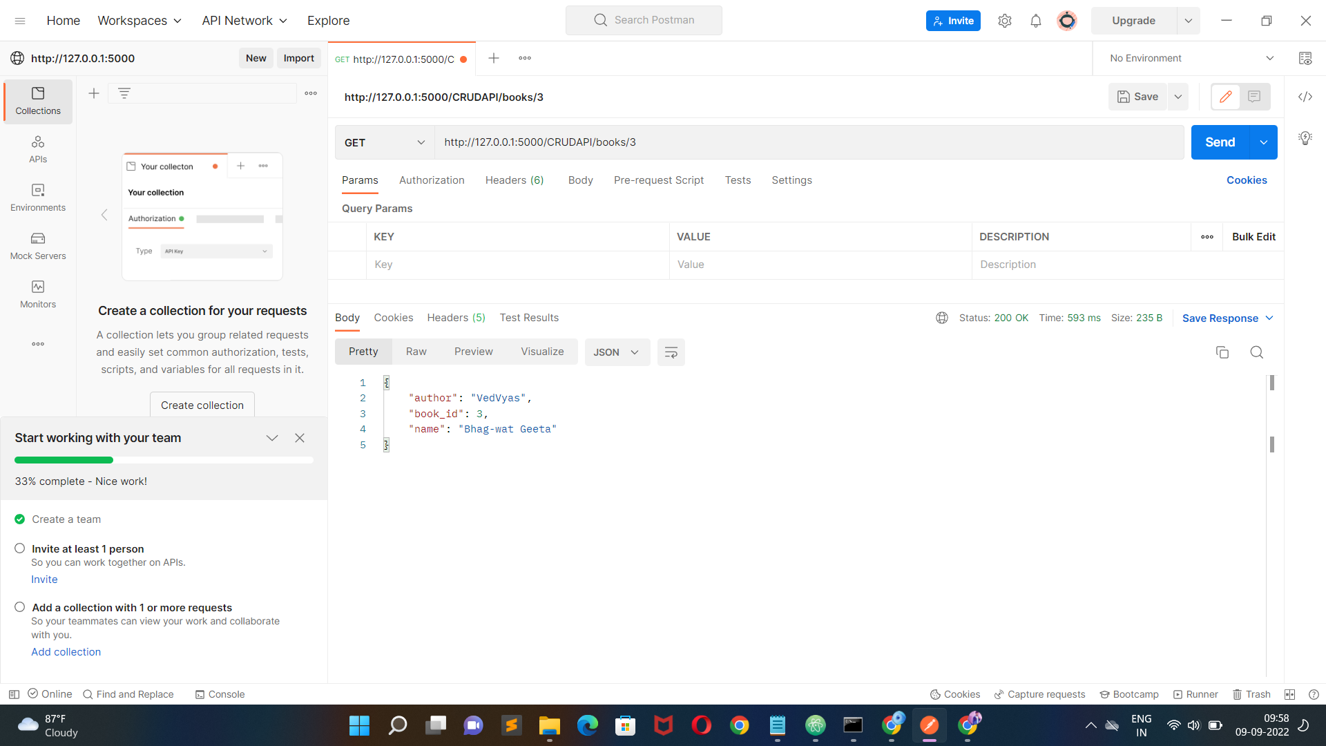The height and width of the screenshot is (746, 1326).
Task: Open the Mock Servers sidebar panel
Action: (37, 245)
